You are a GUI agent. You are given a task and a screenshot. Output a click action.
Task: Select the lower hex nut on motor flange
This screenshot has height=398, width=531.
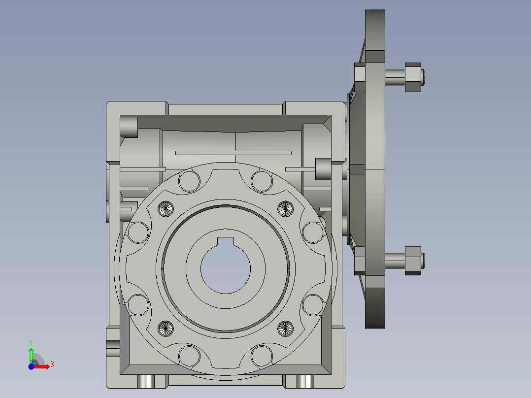(x=413, y=261)
